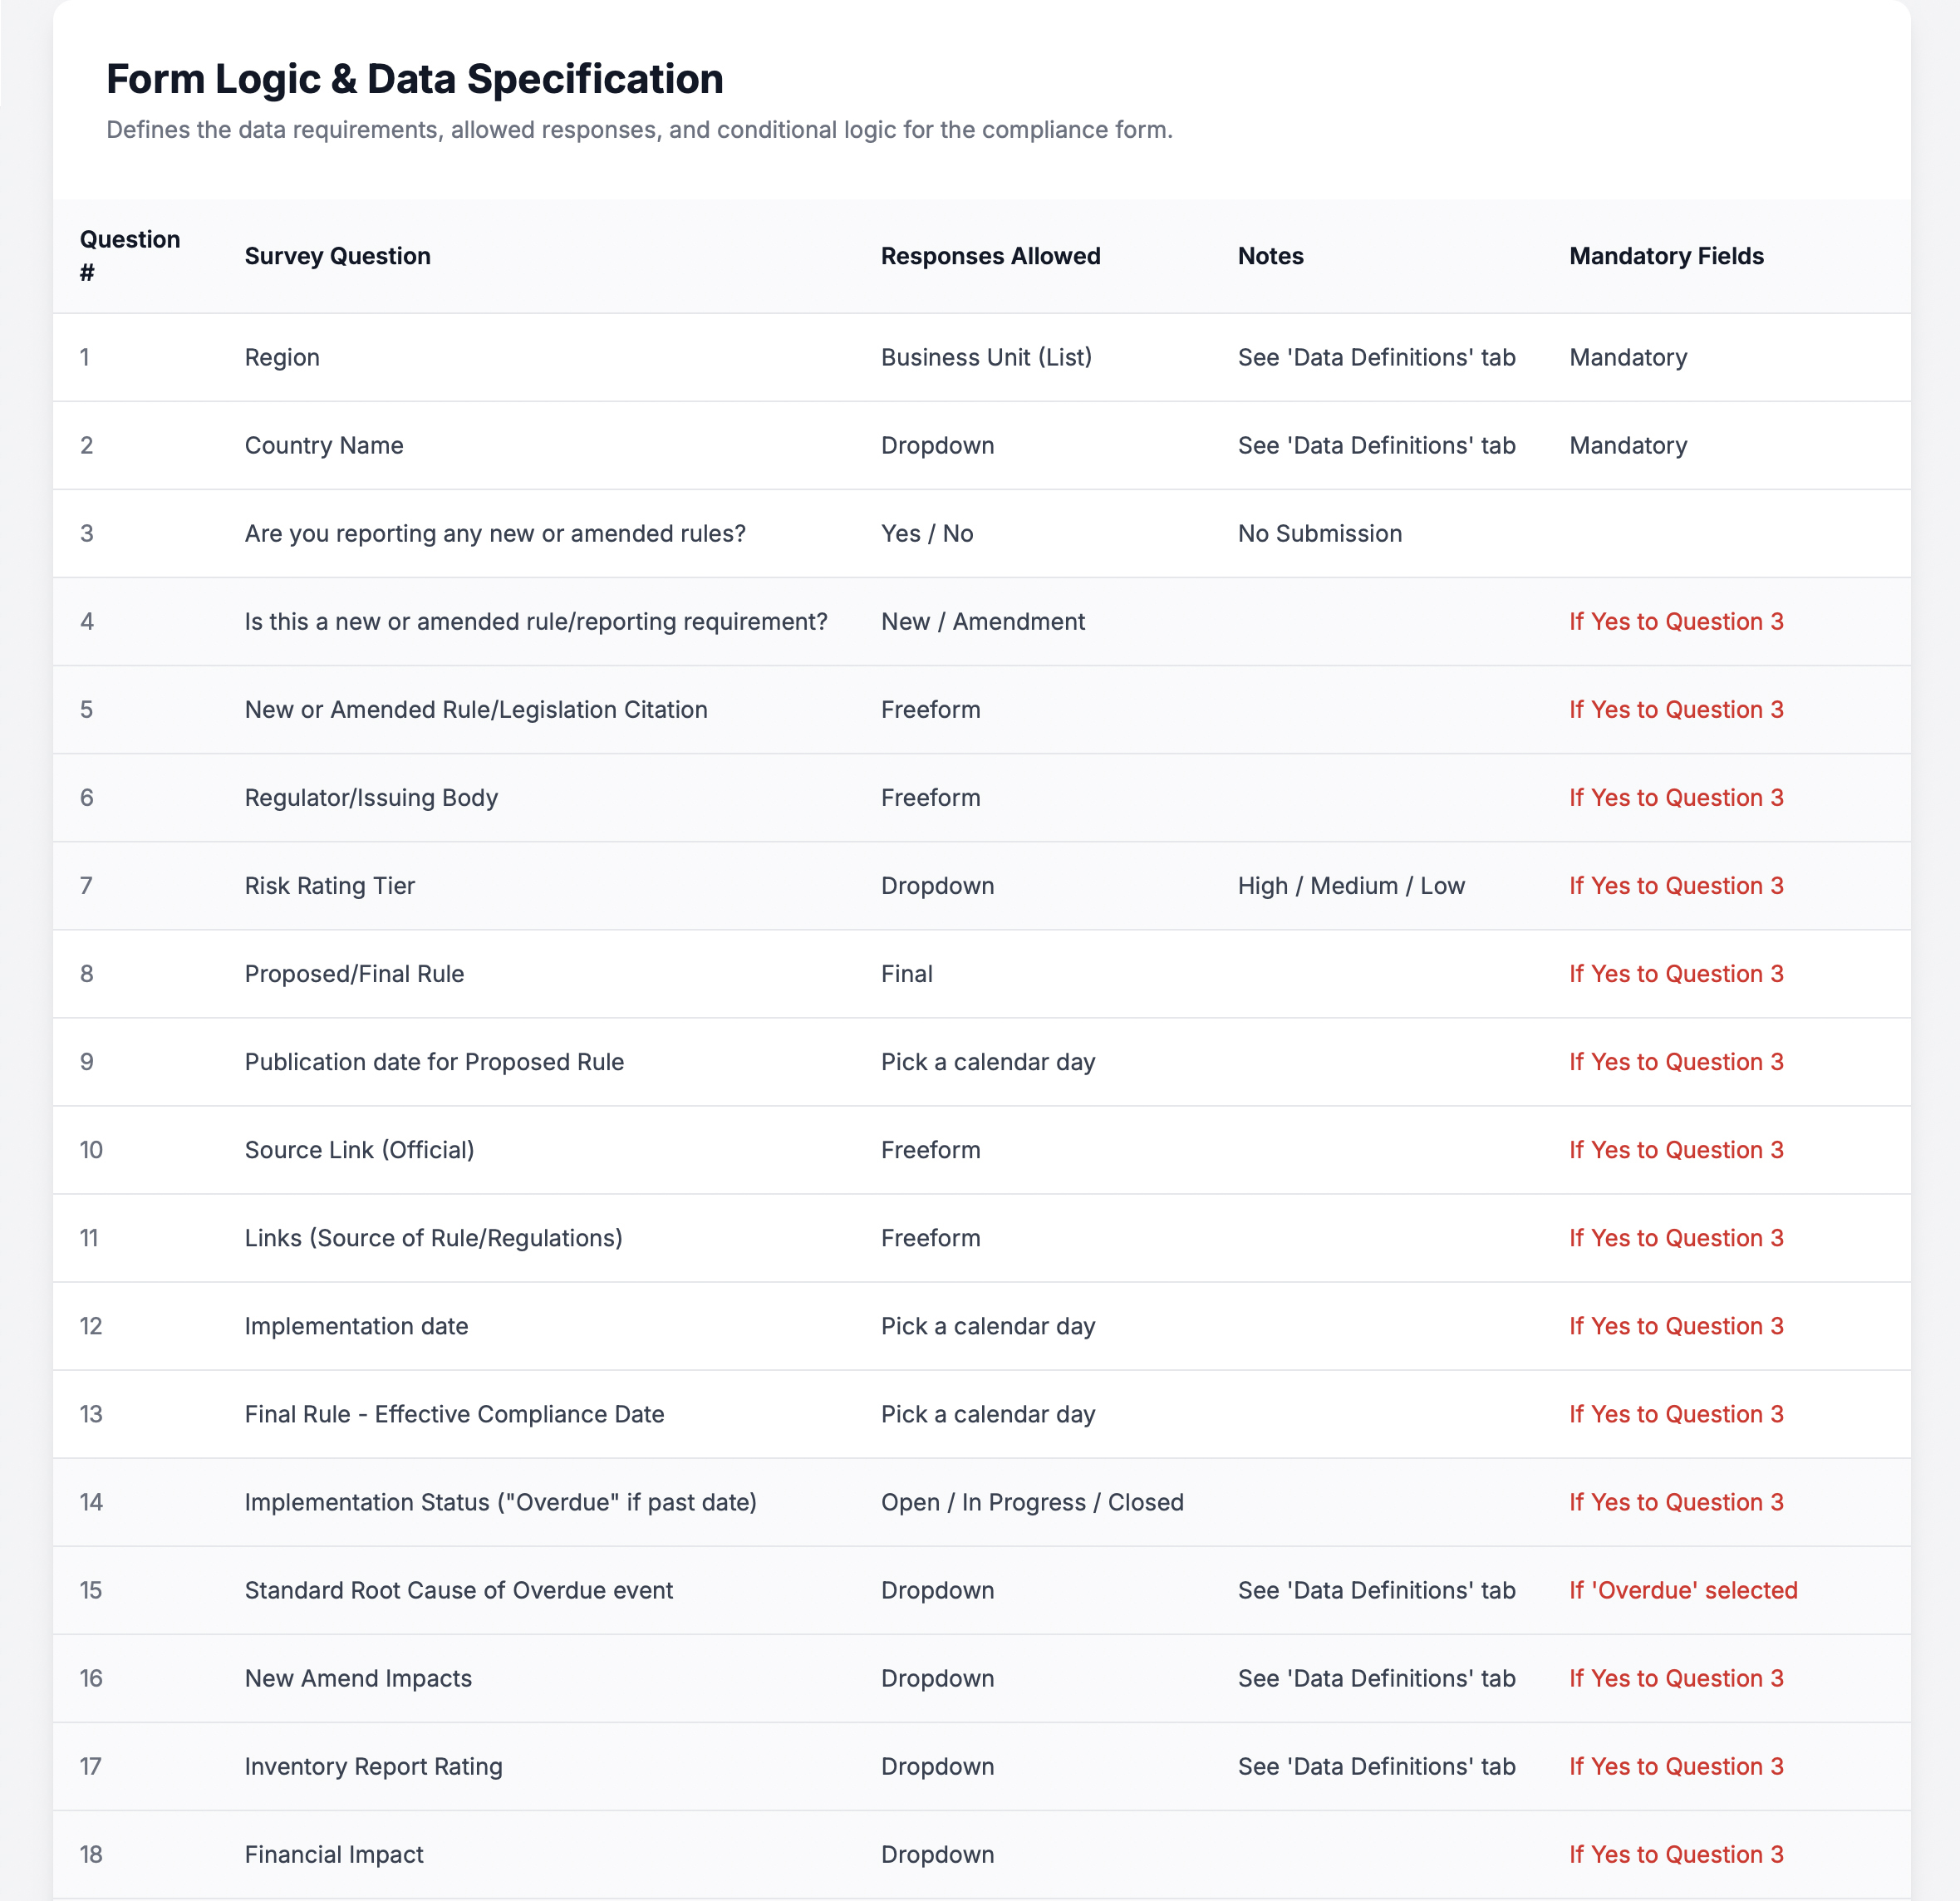Click the question number '14' cell
The height and width of the screenshot is (1901, 1960).
click(91, 1501)
